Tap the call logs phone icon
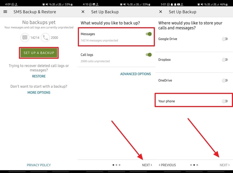 [x=45, y=38]
